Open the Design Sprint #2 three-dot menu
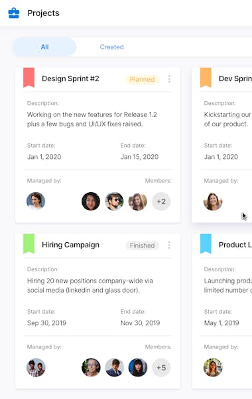The width and height of the screenshot is (252, 399). (169, 79)
